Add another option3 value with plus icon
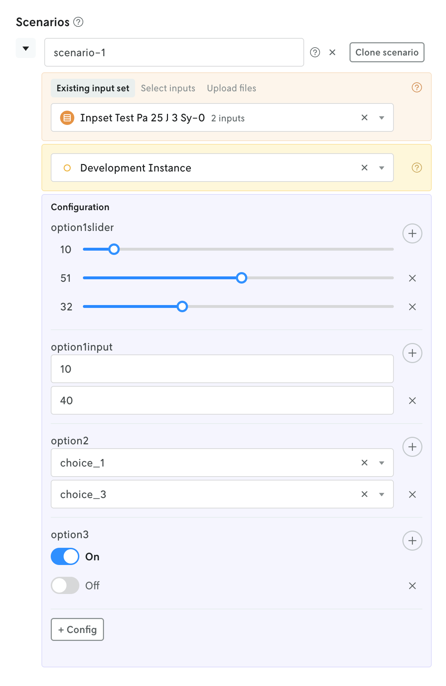The width and height of the screenshot is (446, 686). [x=412, y=541]
